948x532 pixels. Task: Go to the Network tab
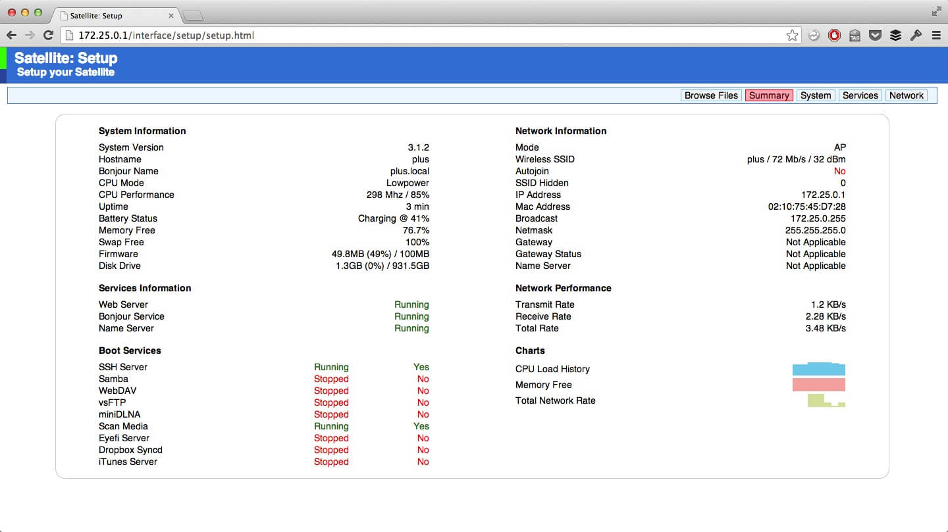tap(906, 95)
